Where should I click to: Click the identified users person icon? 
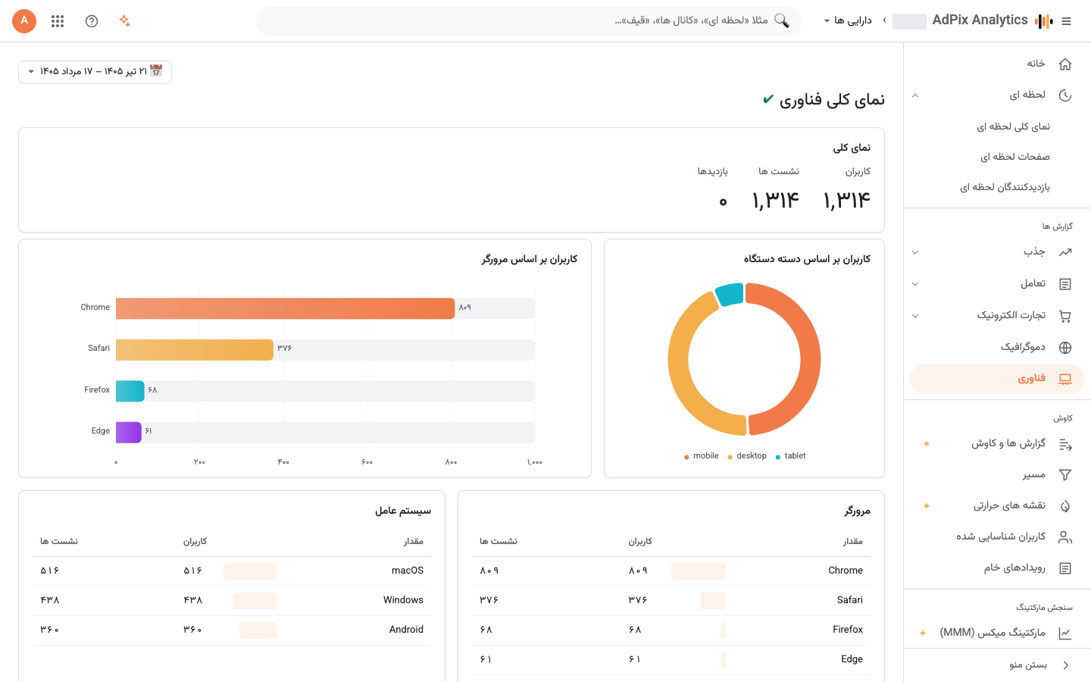[1065, 537]
